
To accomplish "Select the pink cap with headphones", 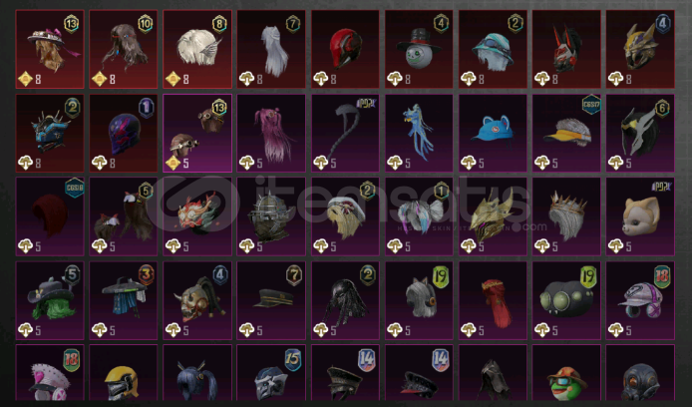I will coord(640,300).
